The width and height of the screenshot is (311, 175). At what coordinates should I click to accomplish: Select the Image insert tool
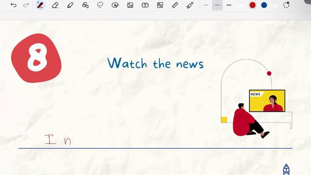click(130, 5)
